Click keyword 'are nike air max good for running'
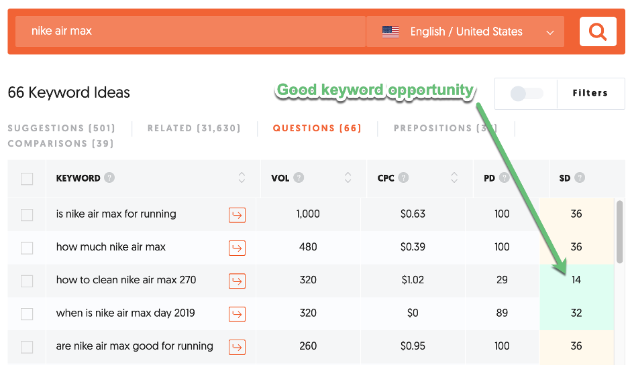The image size is (630, 365). (135, 346)
